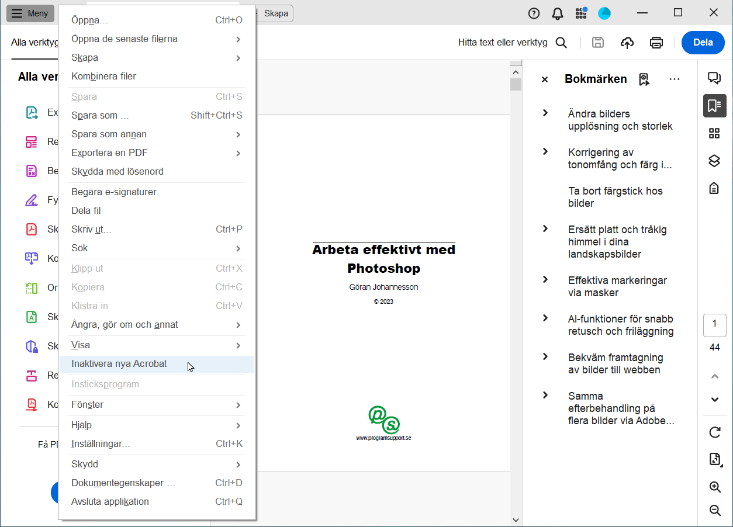Click the rotate view icon

(x=714, y=432)
